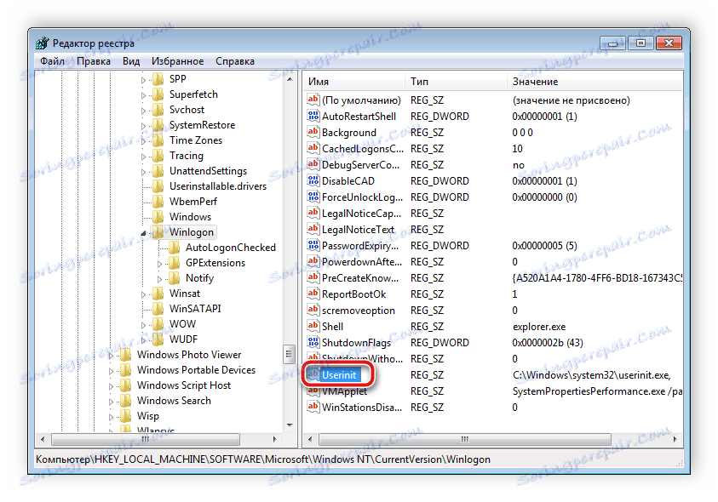Select the WOW folder icon

click(x=158, y=323)
